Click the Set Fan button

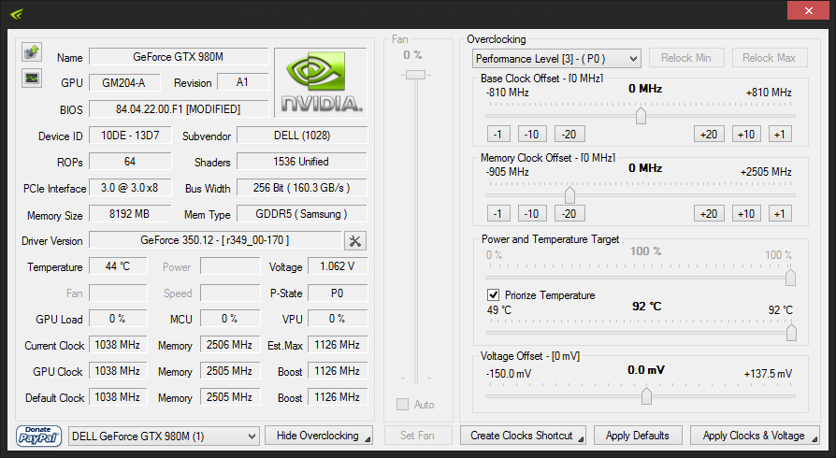click(x=417, y=436)
